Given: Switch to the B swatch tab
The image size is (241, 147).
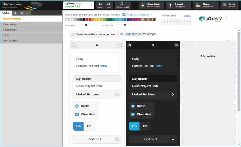Looking at the screenshot, I should (22, 13).
